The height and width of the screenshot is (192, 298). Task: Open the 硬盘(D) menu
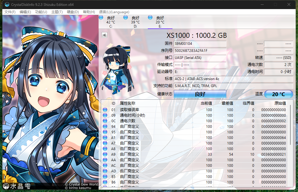[73, 12]
